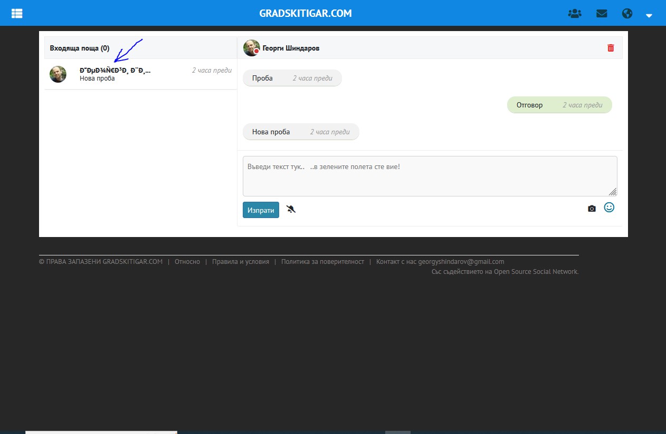Open Политика за поверителност footer link
This screenshot has height=434, width=666.
[322, 262]
